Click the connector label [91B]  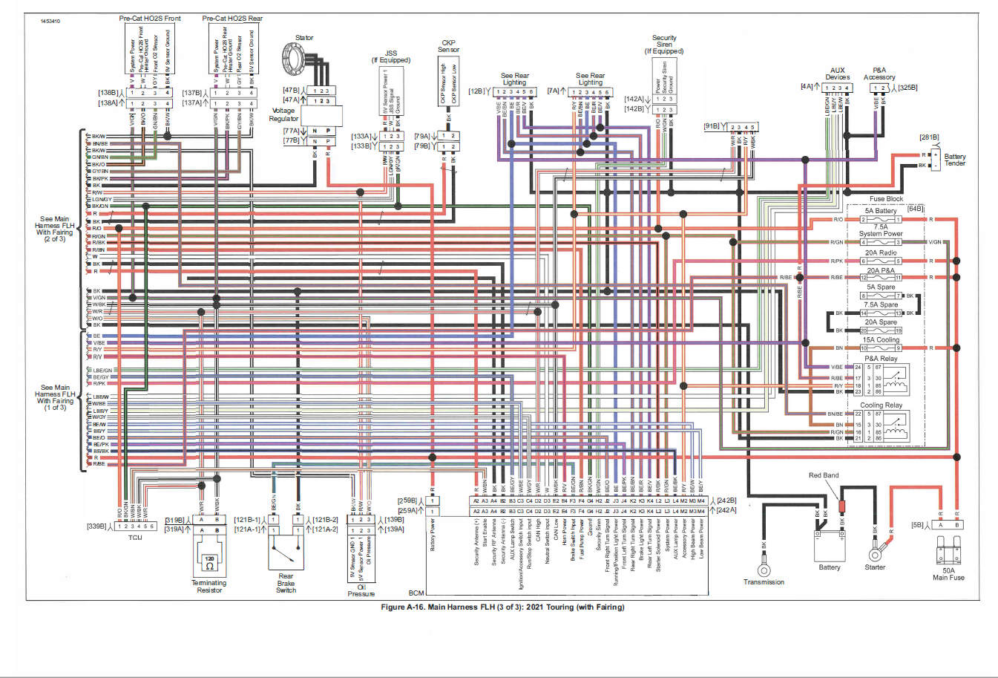point(712,126)
